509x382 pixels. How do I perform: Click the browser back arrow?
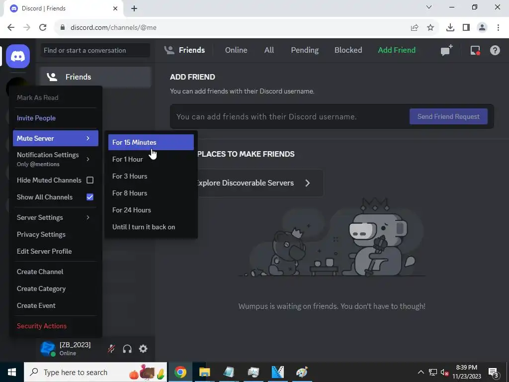pyautogui.click(x=11, y=27)
